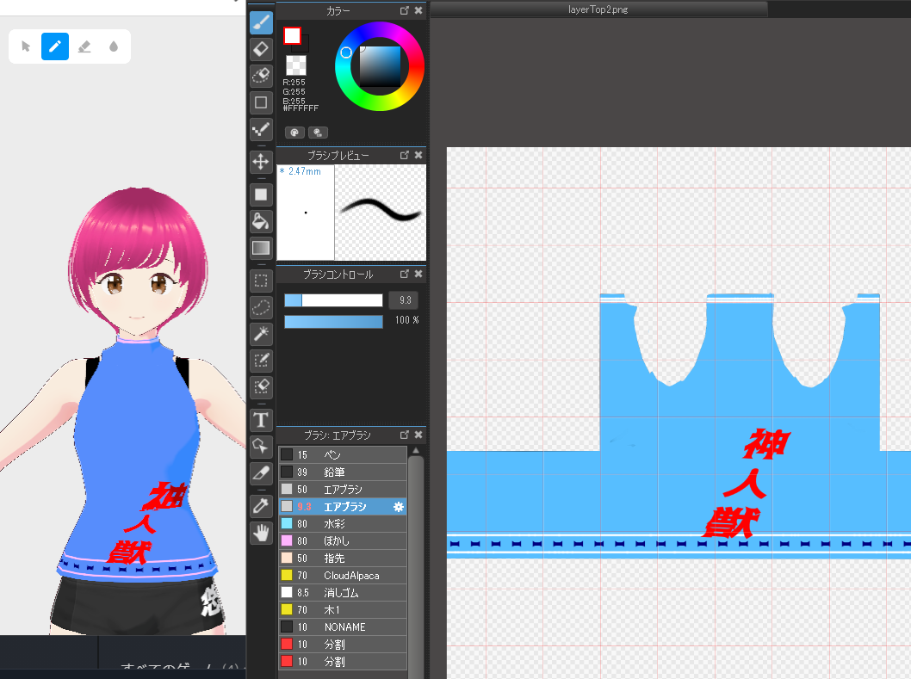Viewport: 911px width, 679px height.
Task: Float the ブラシ: エアブラシ panel
Action: pyautogui.click(x=405, y=435)
